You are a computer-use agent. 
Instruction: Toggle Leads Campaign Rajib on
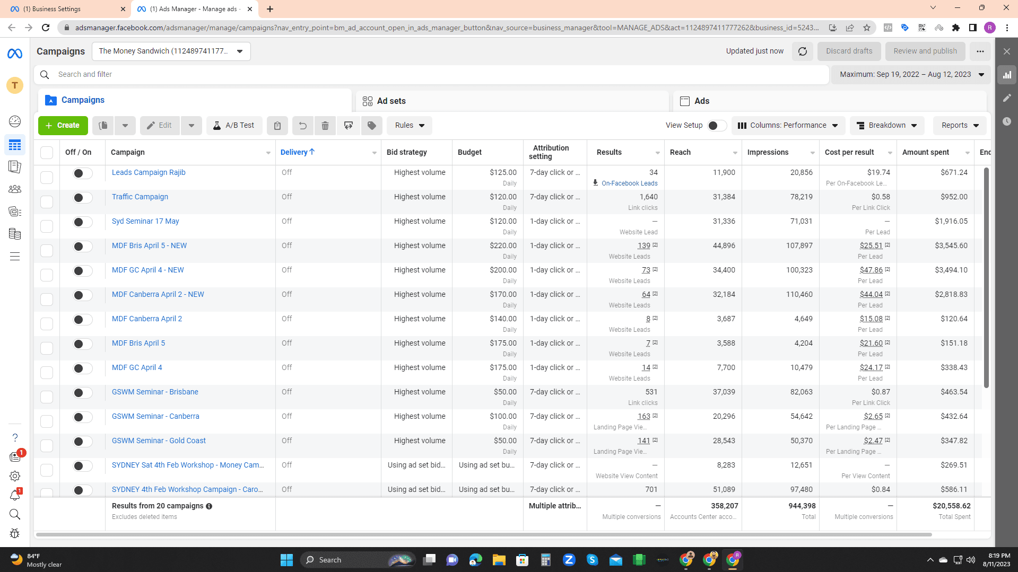pos(83,173)
